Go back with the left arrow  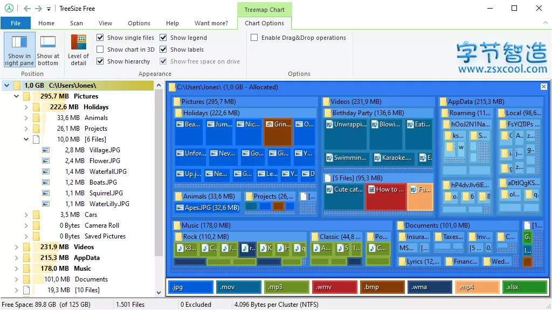(x=27, y=9)
